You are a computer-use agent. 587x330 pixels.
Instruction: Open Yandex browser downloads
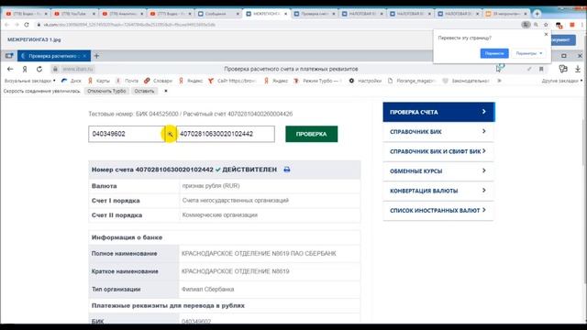click(578, 69)
